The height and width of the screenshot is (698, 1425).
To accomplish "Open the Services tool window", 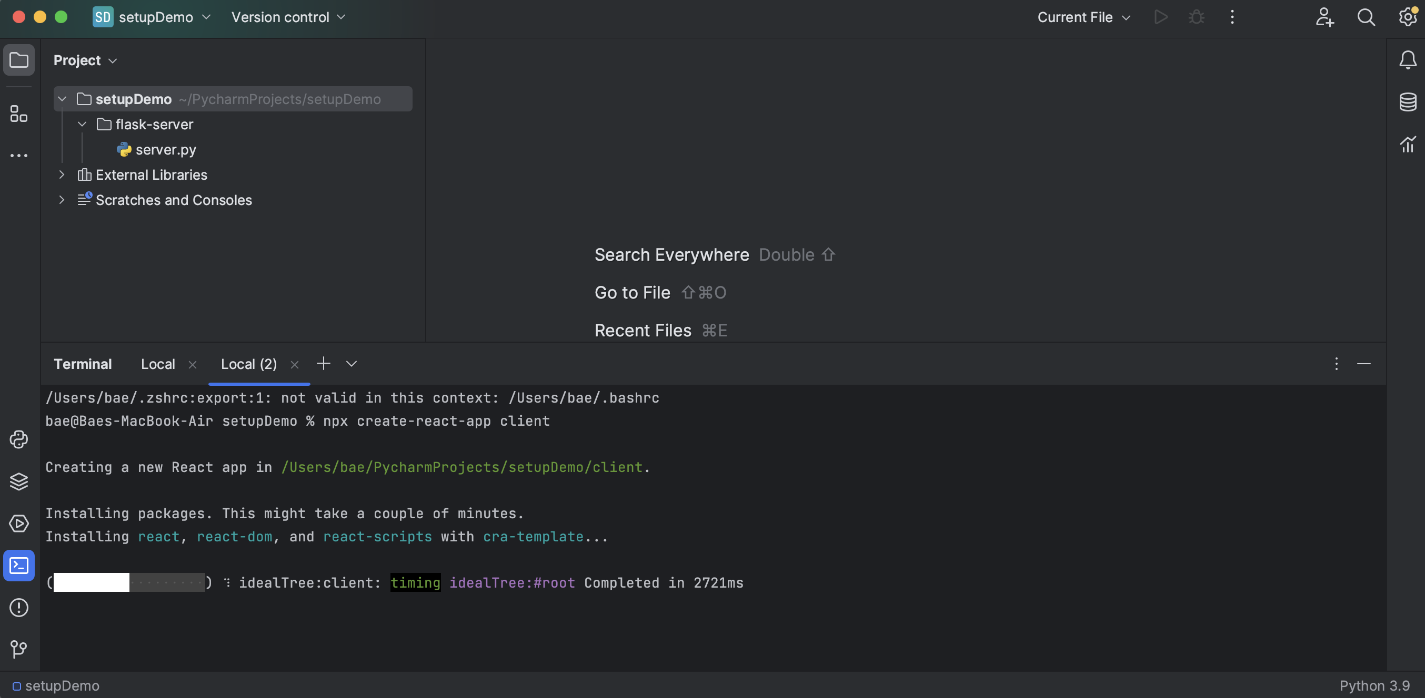I will (19, 523).
